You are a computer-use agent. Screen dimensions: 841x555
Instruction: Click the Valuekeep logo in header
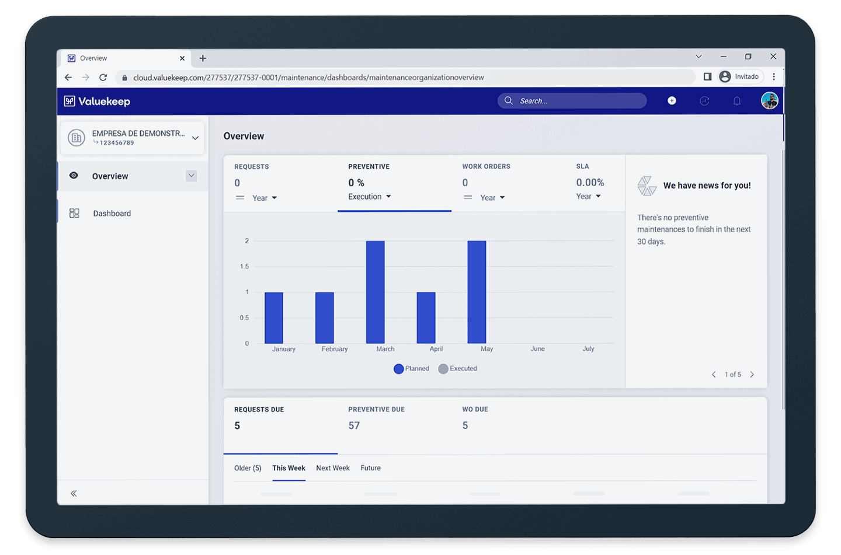[x=97, y=101]
